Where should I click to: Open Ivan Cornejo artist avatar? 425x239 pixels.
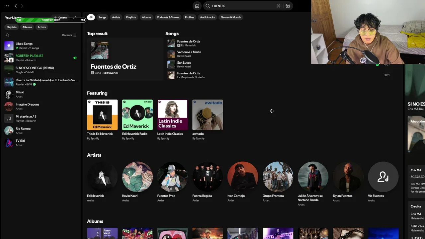point(243,177)
